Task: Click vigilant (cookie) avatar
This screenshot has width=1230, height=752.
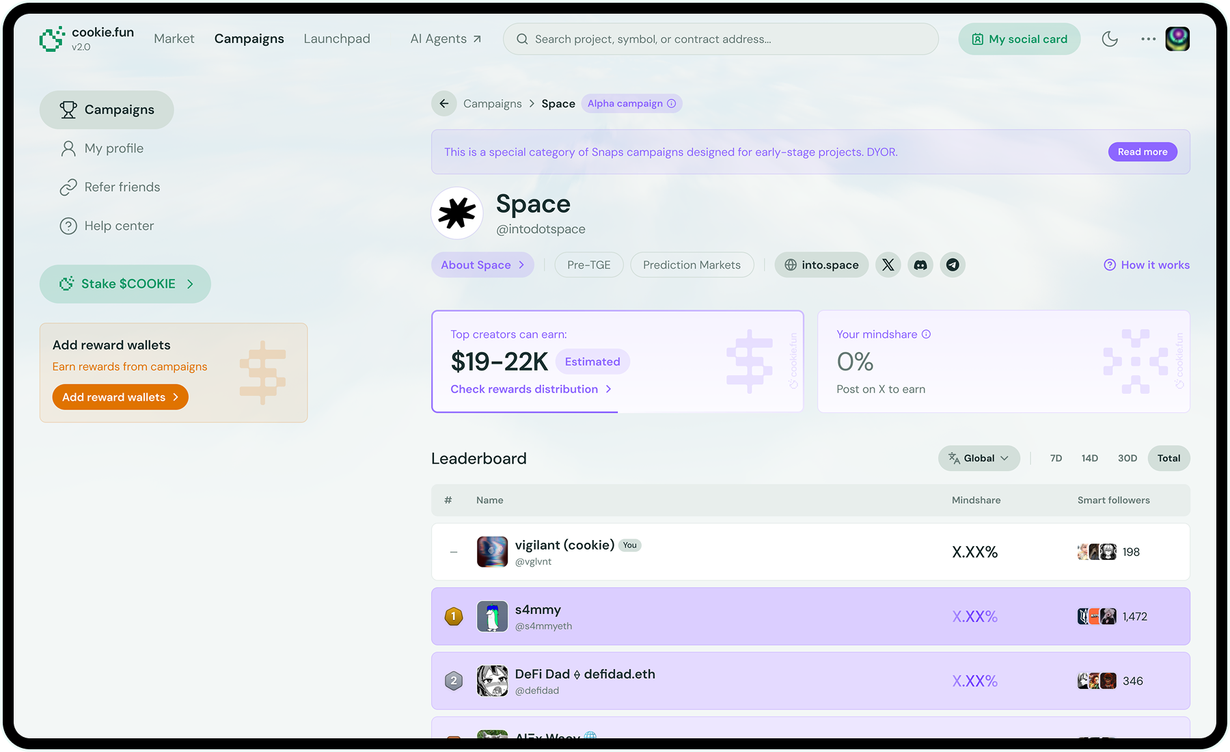Action: [492, 552]
